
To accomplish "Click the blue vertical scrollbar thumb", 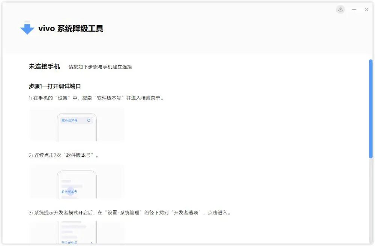I will pos(371,109).
